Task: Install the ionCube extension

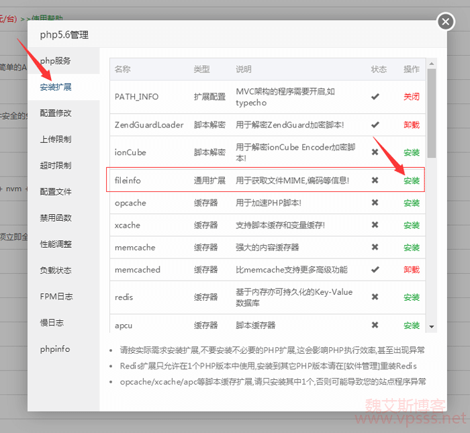Action: click(x=412, y=152)
